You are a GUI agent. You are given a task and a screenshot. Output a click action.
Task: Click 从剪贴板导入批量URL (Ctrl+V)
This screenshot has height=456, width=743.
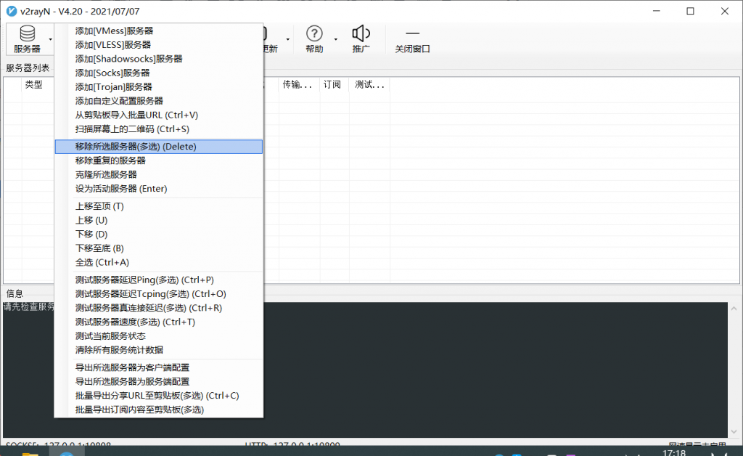click(x=136, y=115)
